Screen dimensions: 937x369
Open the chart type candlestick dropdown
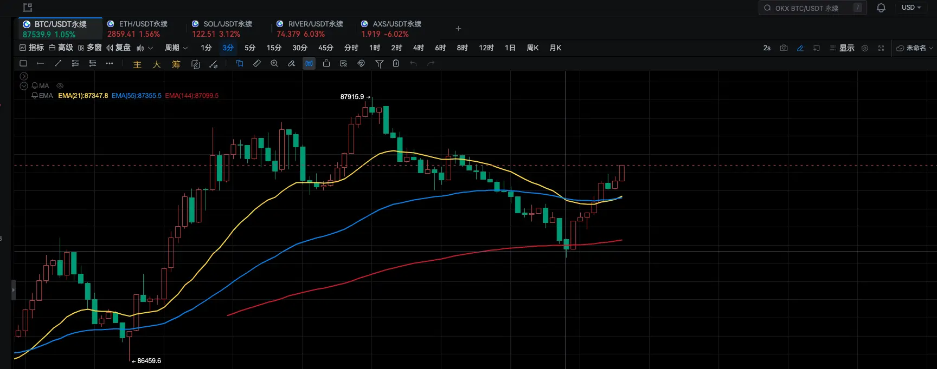click(x=145, y=48)
